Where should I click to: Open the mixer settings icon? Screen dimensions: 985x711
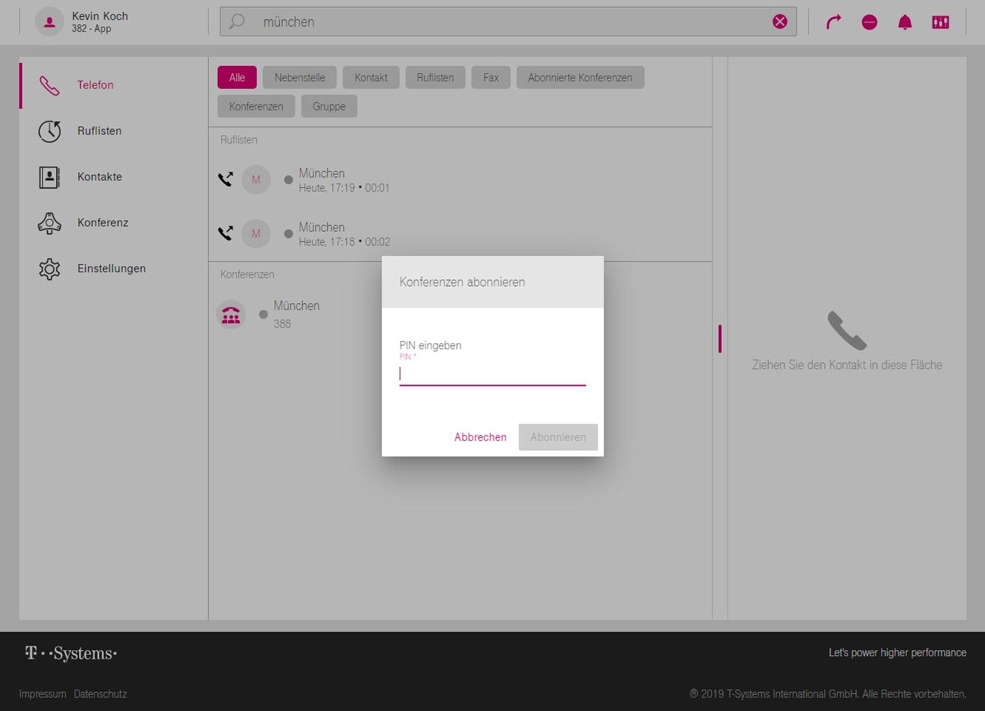click(x=940, y=22)
